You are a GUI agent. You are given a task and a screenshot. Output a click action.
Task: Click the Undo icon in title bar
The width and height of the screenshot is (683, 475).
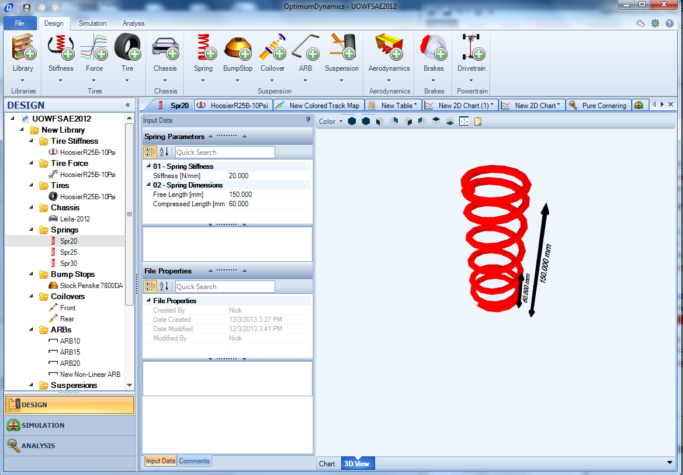tap(41, 8)
